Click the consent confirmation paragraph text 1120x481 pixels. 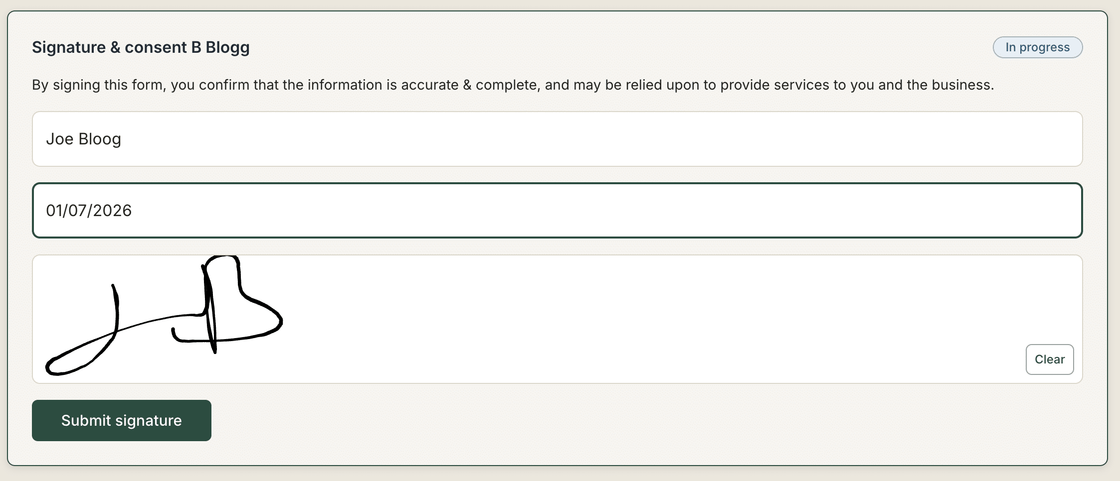tap(513, 85)
